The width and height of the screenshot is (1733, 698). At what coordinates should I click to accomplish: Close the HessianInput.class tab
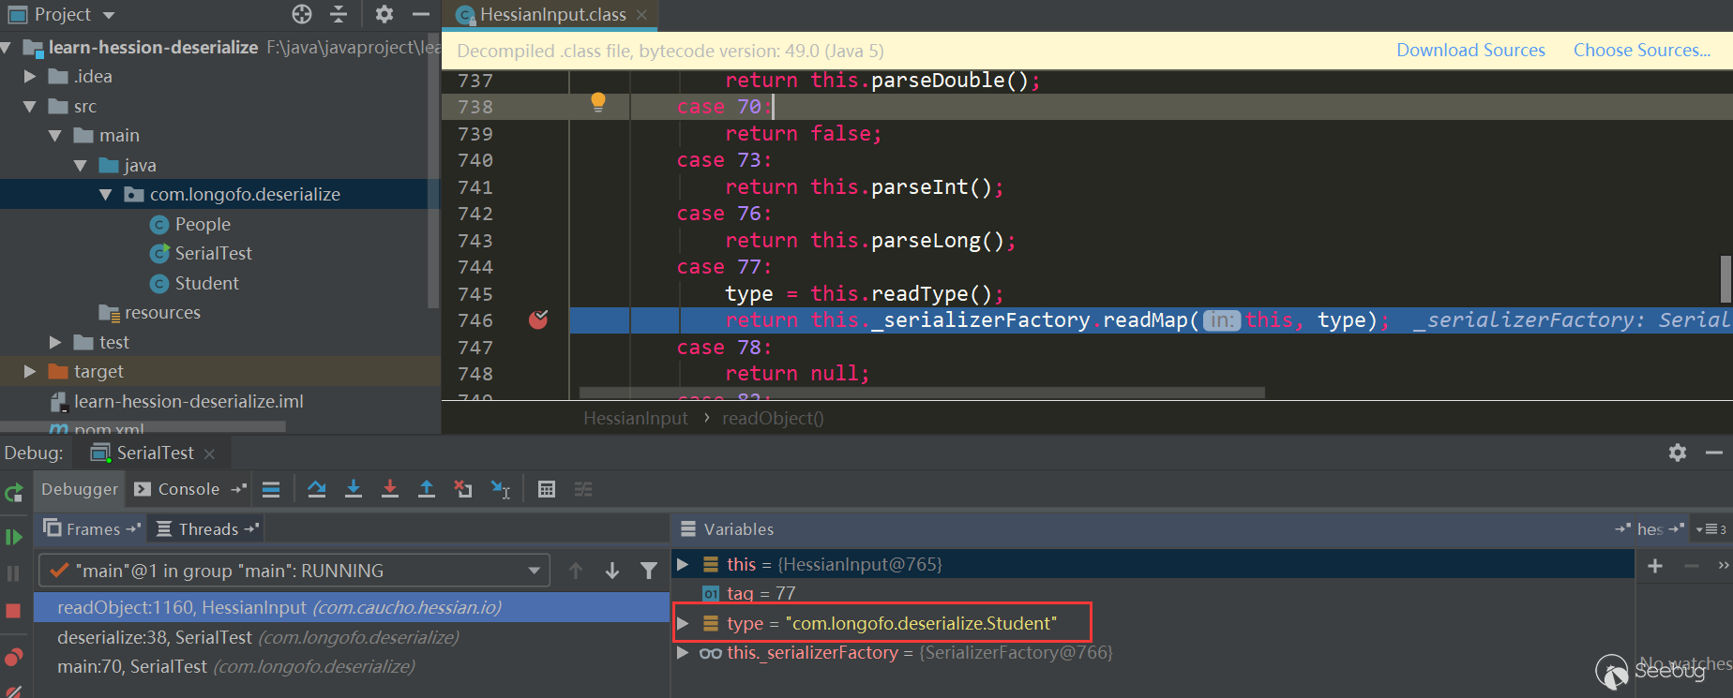(x=641, y=14)
